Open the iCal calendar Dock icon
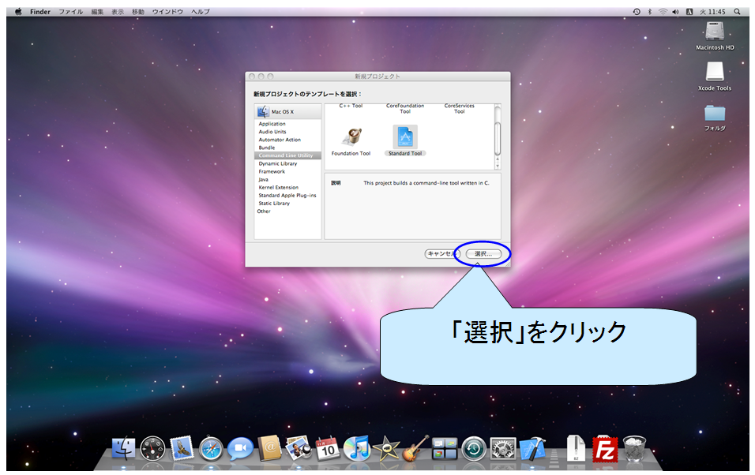The width and height of the screenshot is (755, 475). [328, 448]
